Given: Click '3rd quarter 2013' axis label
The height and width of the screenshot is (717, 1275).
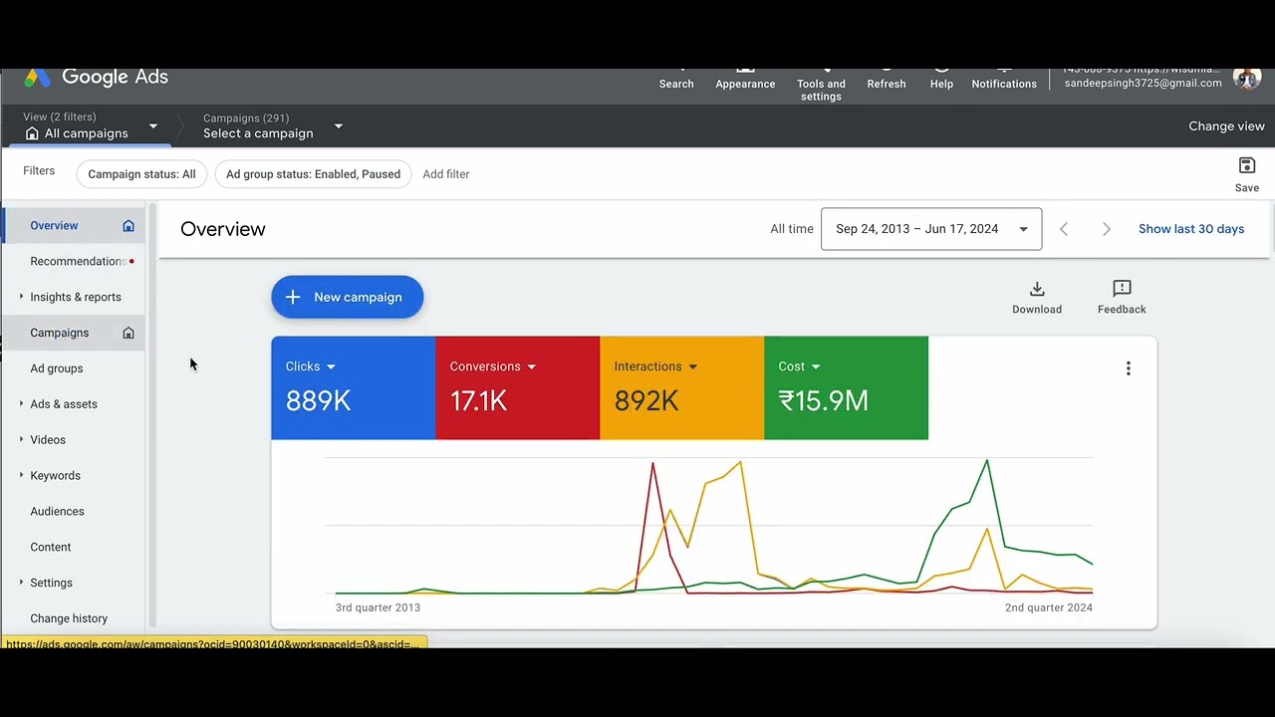Looking at the screenshot, I should click(378, 607).
